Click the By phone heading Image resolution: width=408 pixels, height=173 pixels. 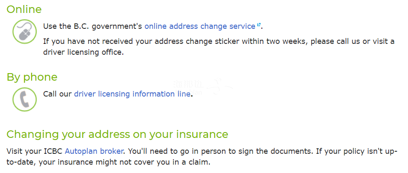pos(32,77)
